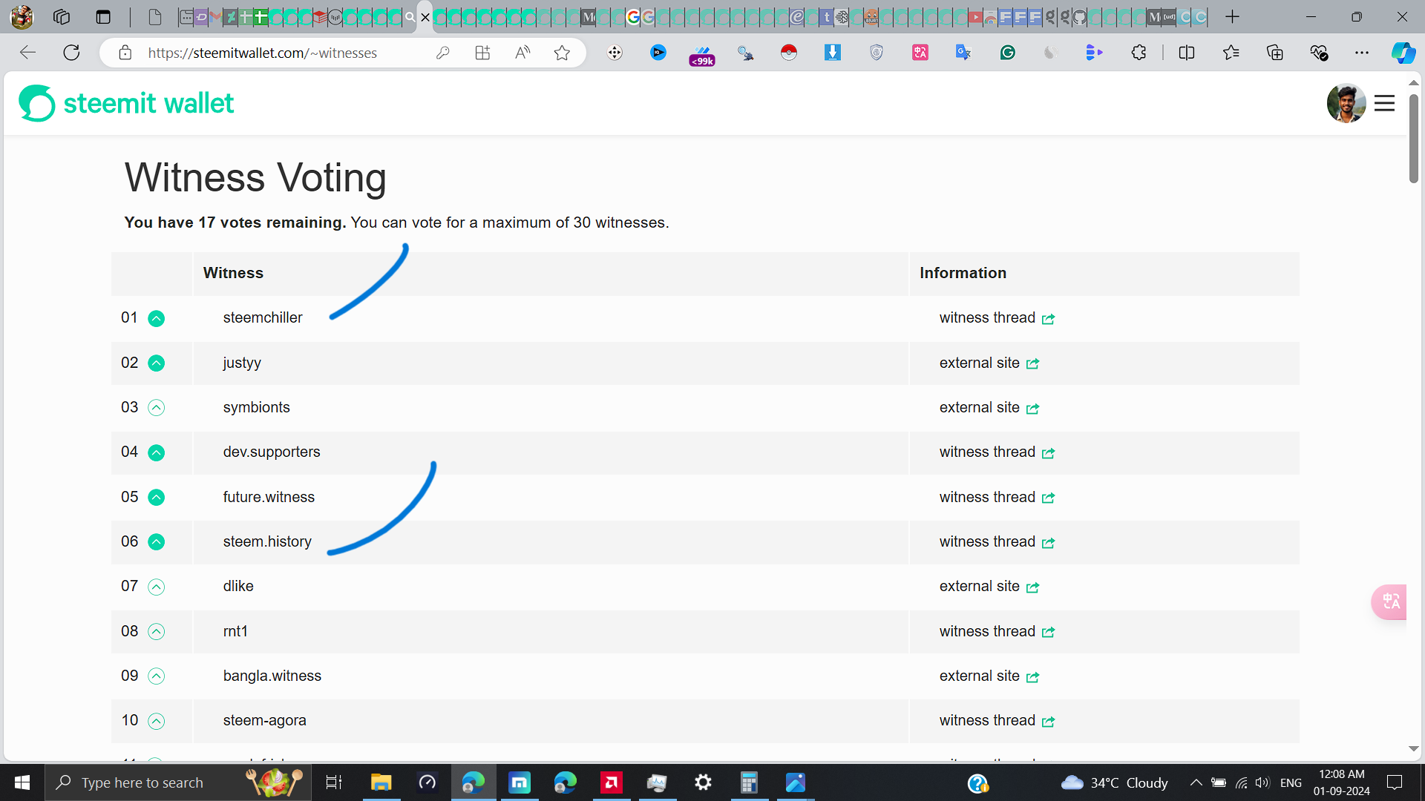Open the user profile avatar
Image resolution: width=1425 pixels, height=801 pixels.
1346,103
